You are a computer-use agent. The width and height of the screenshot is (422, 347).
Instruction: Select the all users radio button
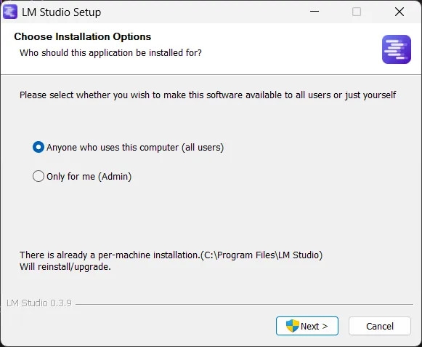38,147
